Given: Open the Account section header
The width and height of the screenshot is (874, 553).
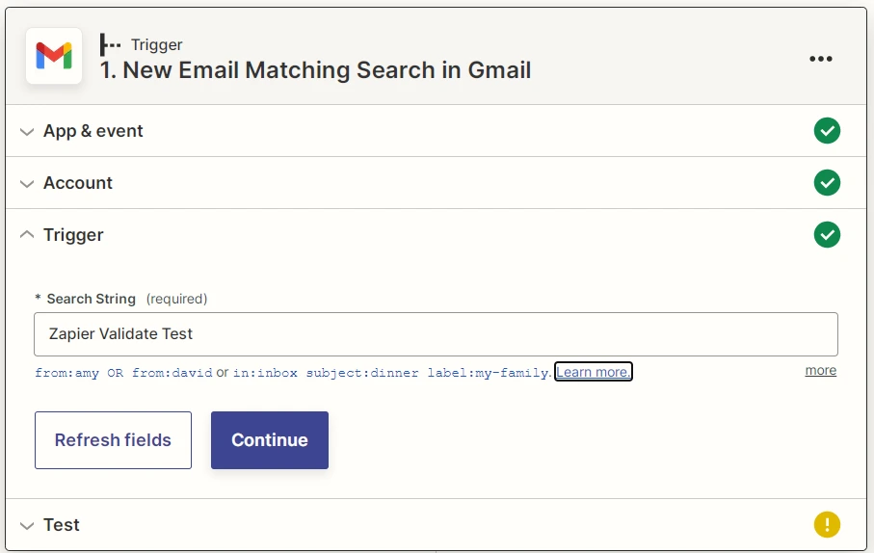Looking at the screenshot, I should pyautogui.click(x=78, y=183).
